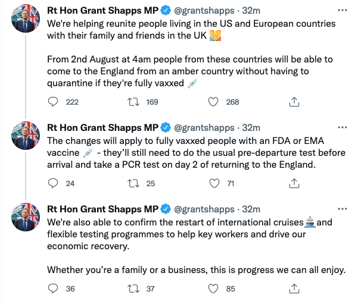Open more options menu on first tweet

tap(340, 11)
